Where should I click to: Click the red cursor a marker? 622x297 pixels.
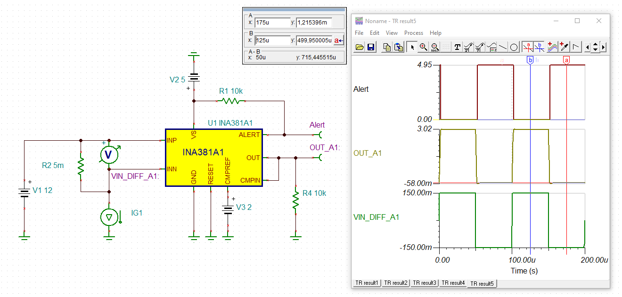pos(566,60)
